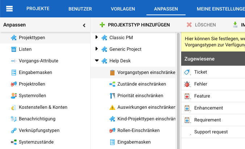Screen dimensions: 245x149
Task: Select Zustände einschränken in tree
Action: point(141,84)
